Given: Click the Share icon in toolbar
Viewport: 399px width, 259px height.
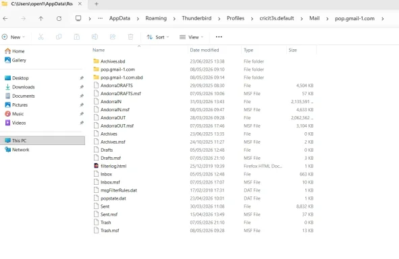Looking at the screenshot, I should pos(113,37).
